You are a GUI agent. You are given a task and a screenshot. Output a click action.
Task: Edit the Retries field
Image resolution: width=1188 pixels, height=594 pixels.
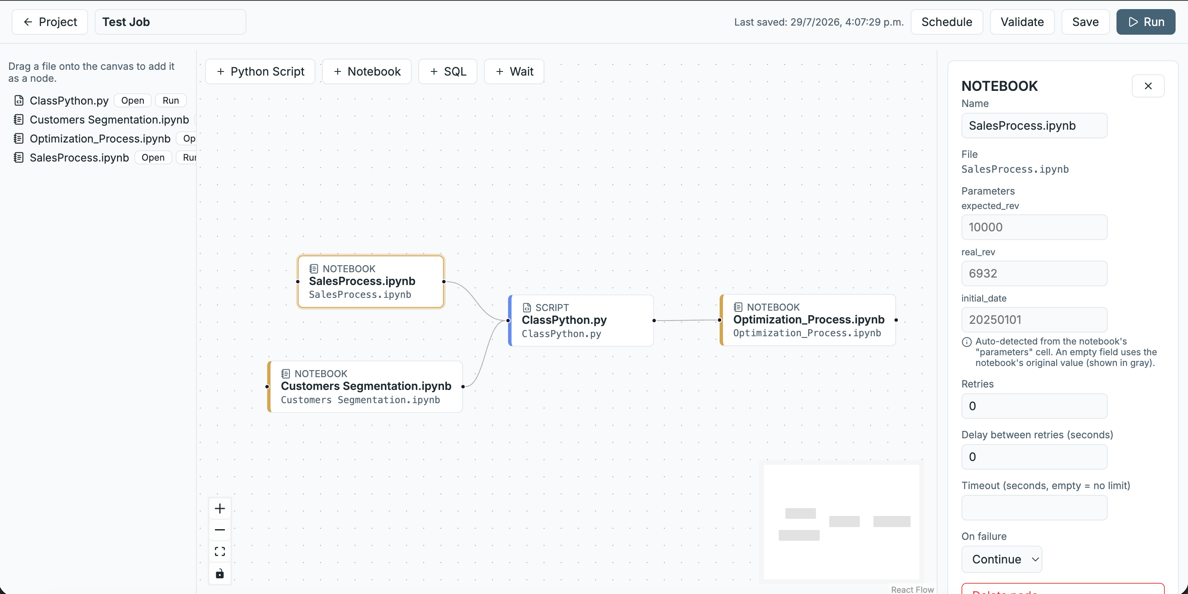coord(1034,406)
